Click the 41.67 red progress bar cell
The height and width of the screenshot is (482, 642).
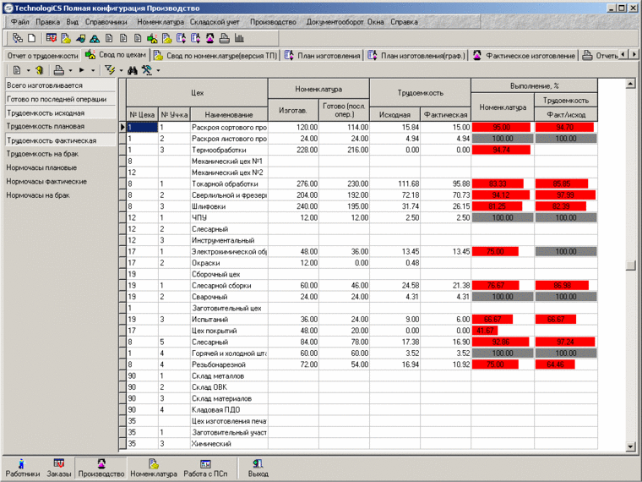point(485,331)
